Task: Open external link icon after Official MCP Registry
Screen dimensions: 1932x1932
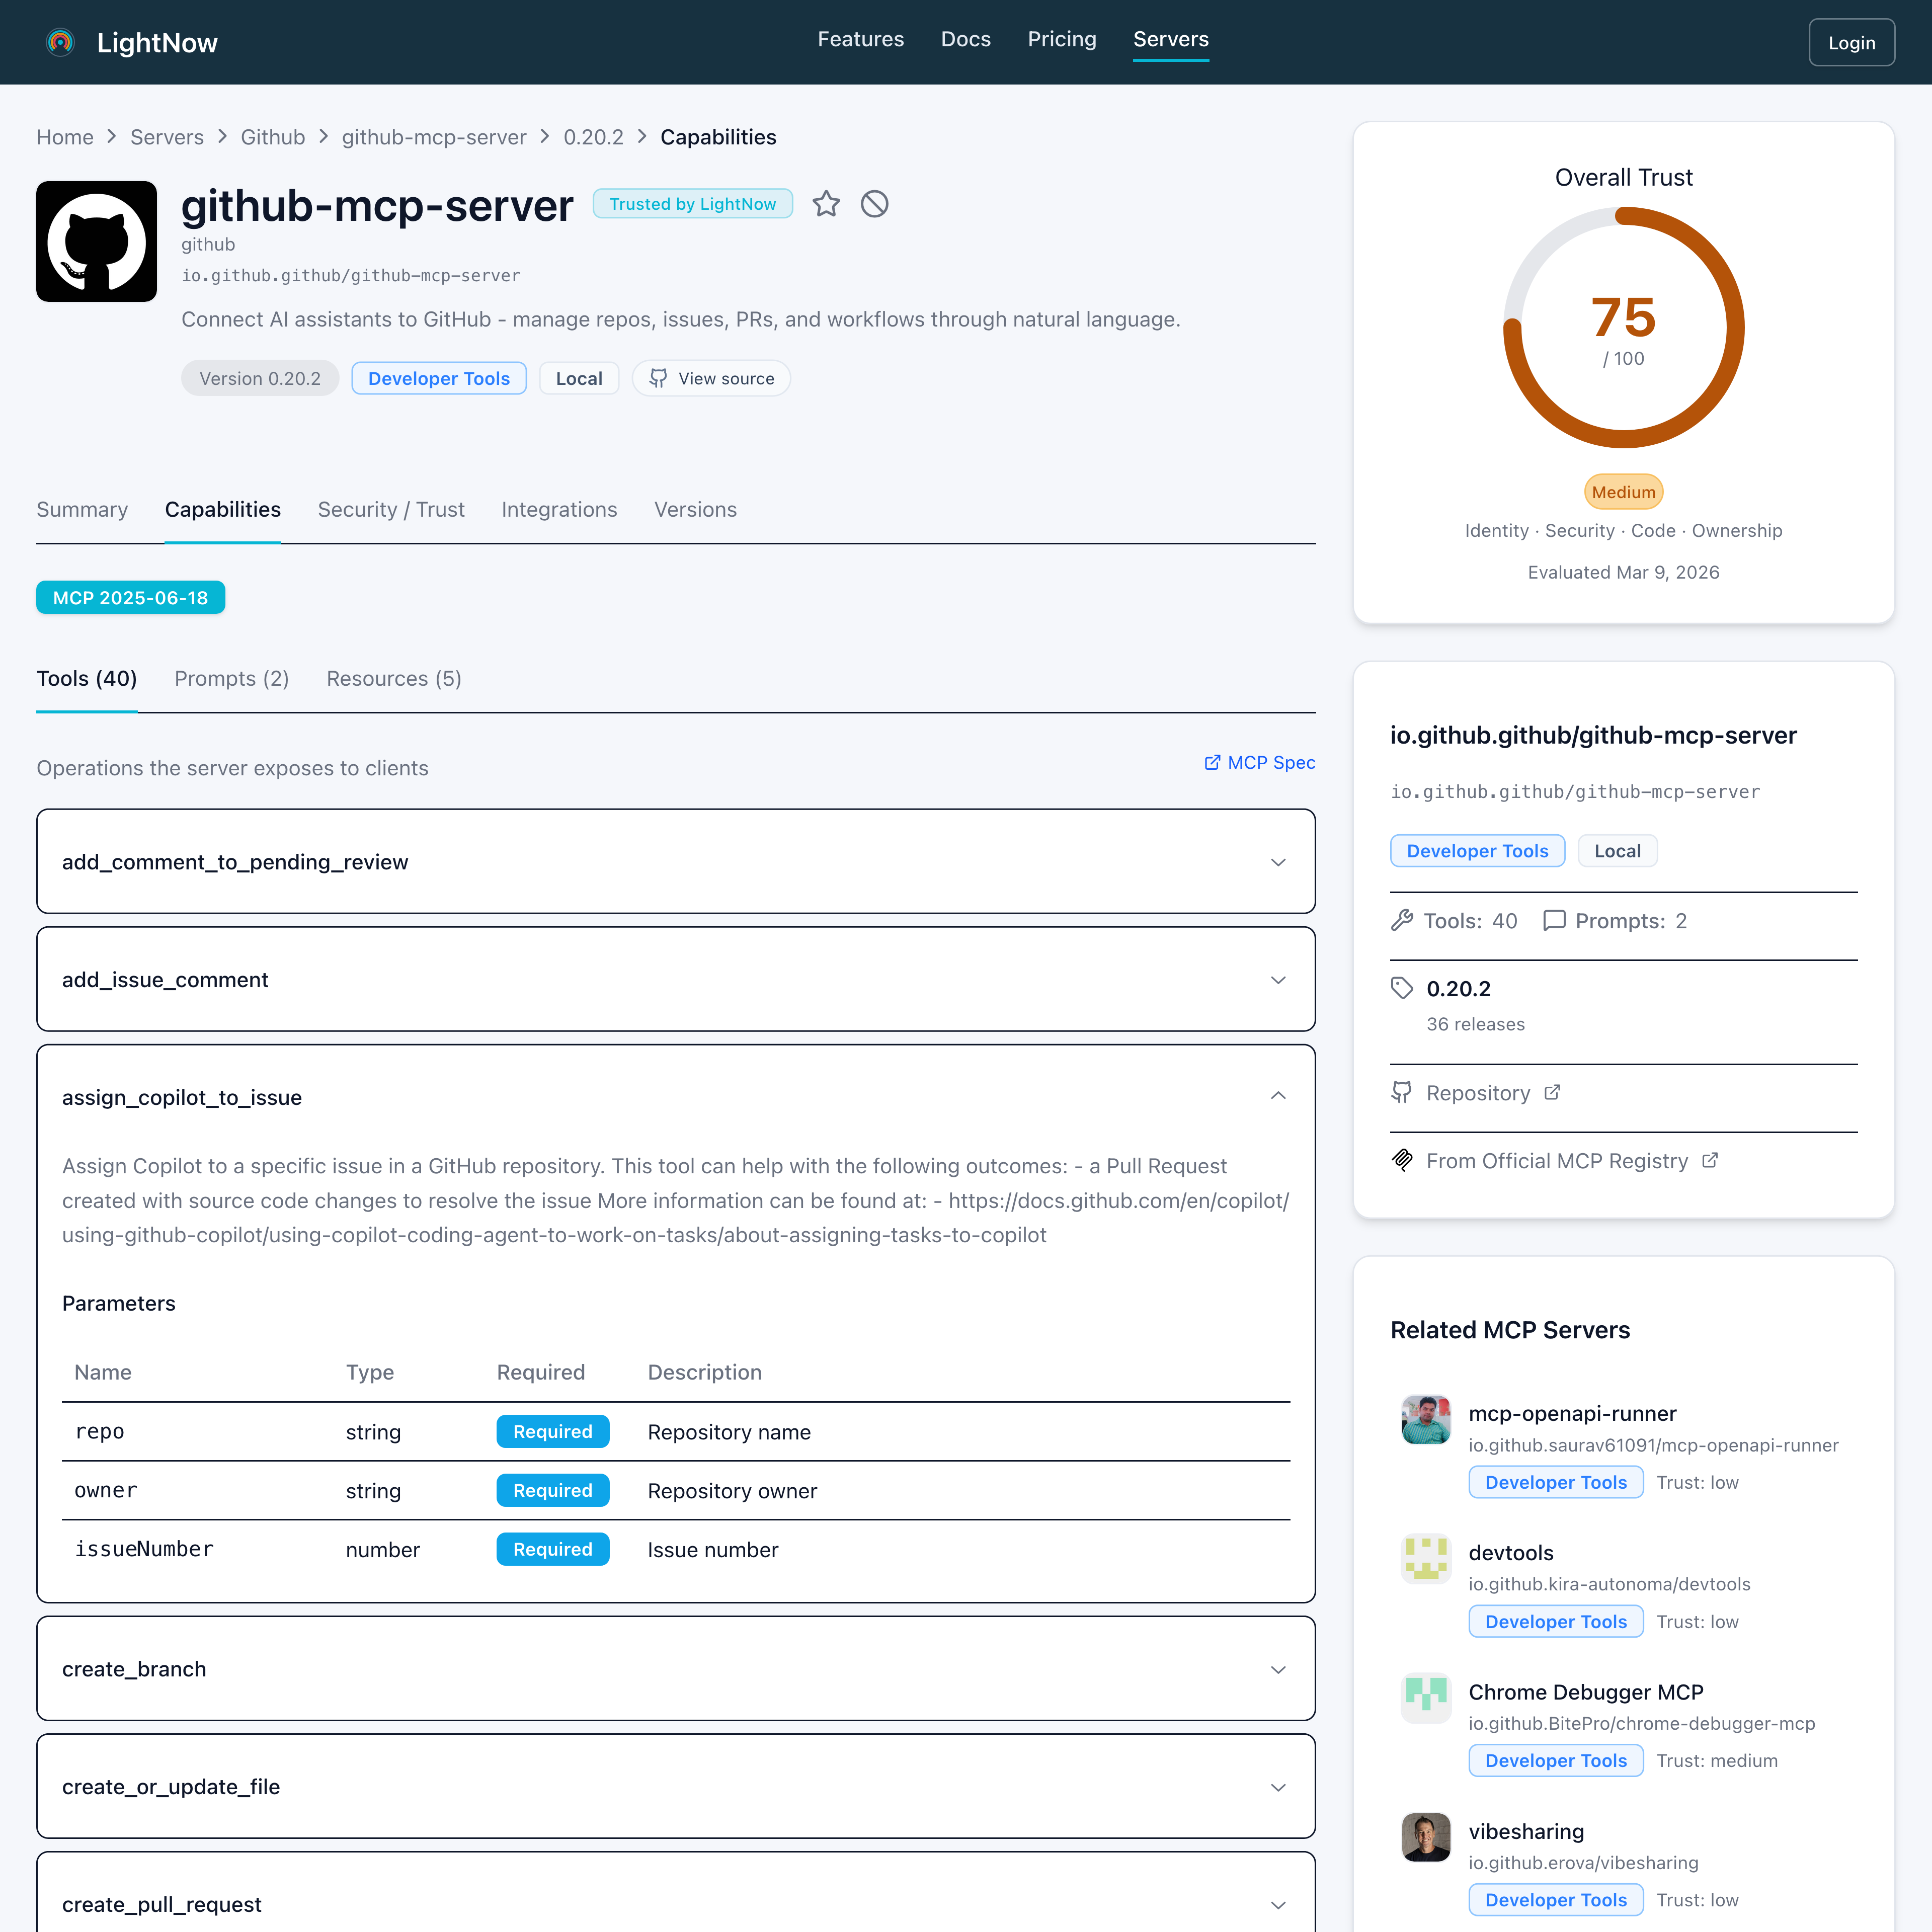Action: coord(1710,1160)
